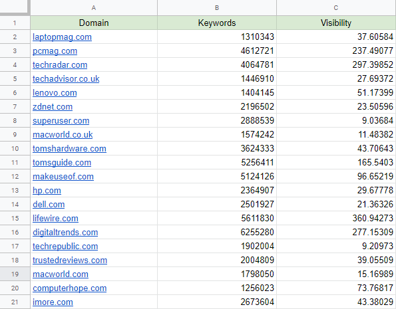Click the digitaltrends.com link
This screenshot has height=309, width=396.
[65, 233]
